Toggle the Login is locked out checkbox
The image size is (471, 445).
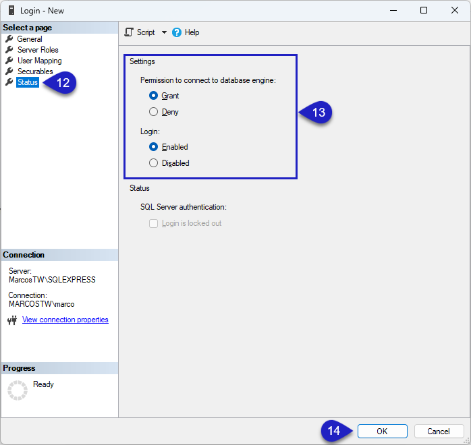point(153,223)
